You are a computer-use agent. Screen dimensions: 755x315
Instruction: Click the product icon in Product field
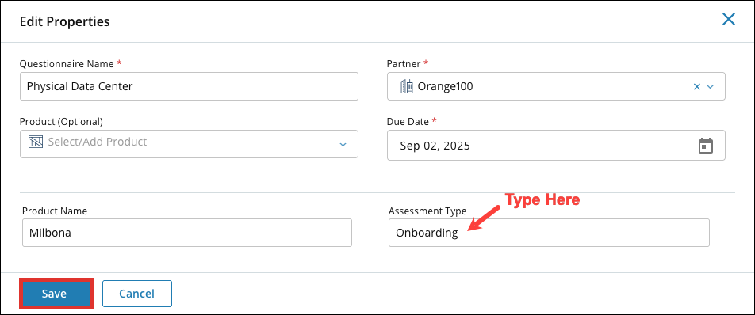[36, 142]
